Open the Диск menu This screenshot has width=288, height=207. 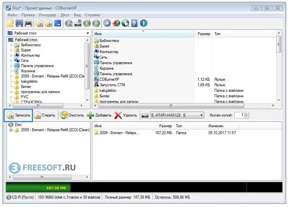click(x=65, y=15)
